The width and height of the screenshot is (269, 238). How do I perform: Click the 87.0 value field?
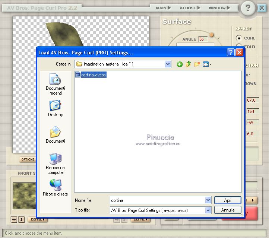pyautogui.click(x=253, y=100)
